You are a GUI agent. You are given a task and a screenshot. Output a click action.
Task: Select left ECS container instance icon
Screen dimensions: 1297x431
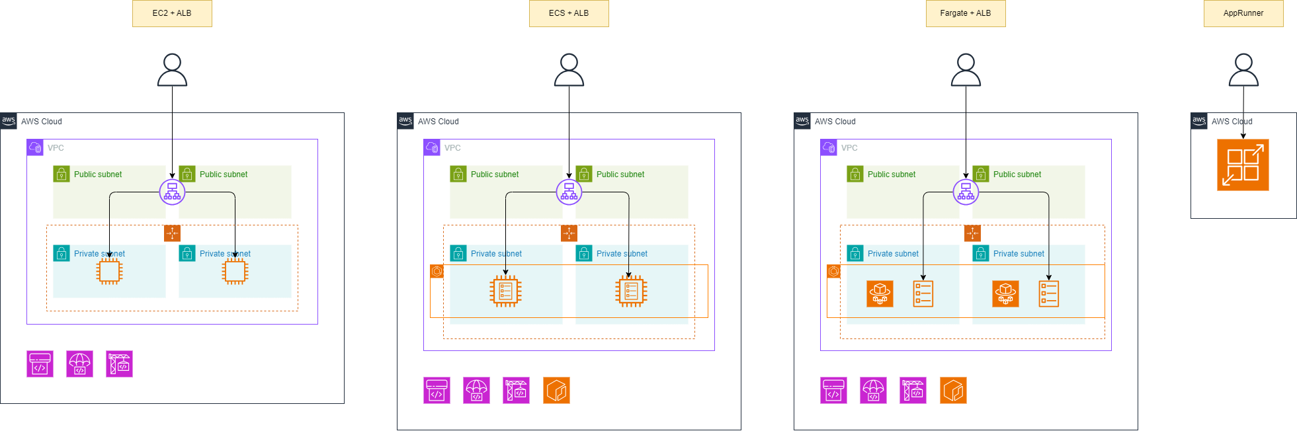[x=506, y=292]
